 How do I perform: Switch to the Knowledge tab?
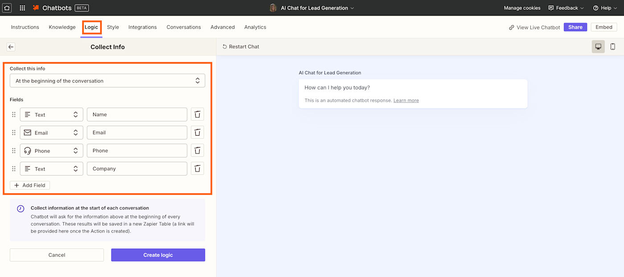62,27
